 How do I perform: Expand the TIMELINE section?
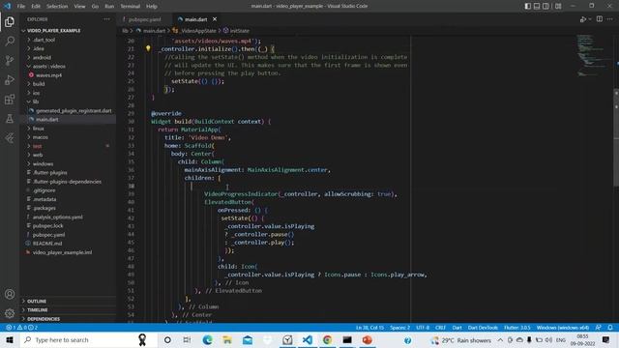pyautogui.click(x=38, y=310)
